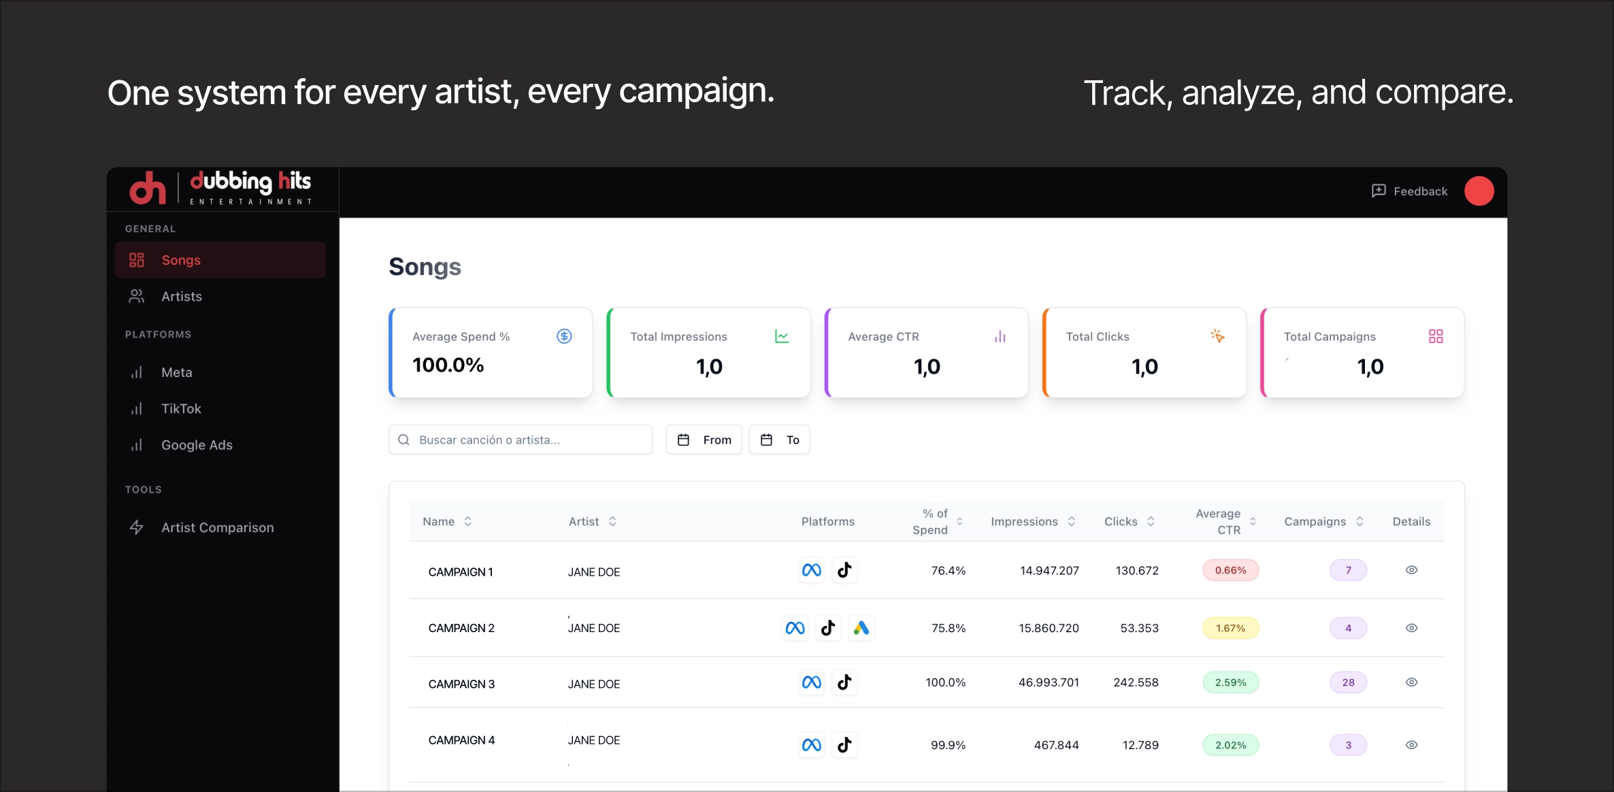
Task: Open the To date picker
Action: pos(779,440)
